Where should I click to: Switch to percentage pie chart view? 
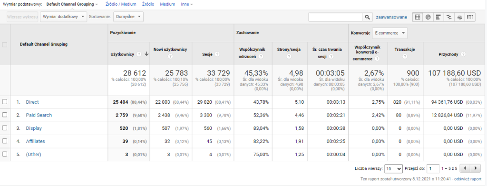coord(428,17)
